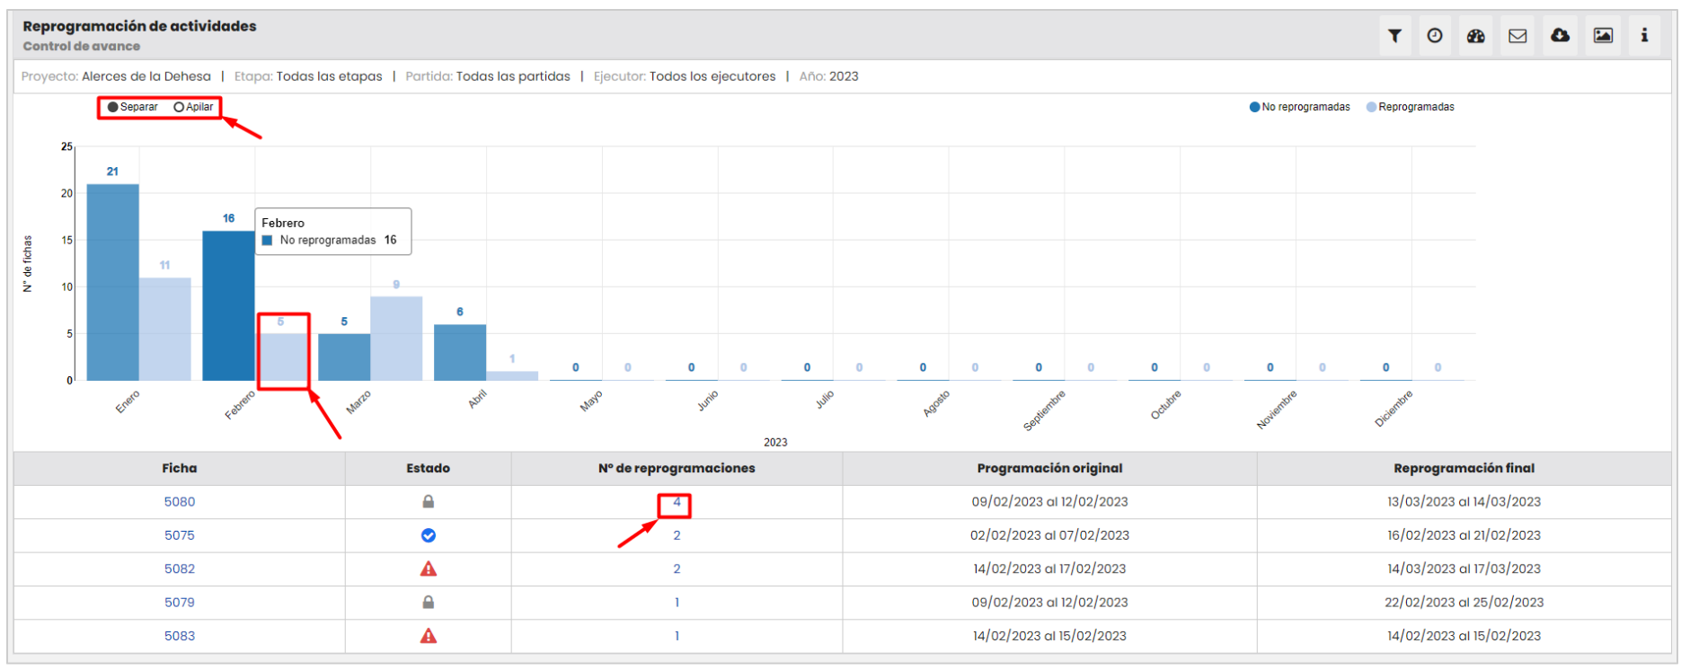Click the Marzo Reprogramadas bar showing 9
1681x670 pixels.
click(396, 339)
